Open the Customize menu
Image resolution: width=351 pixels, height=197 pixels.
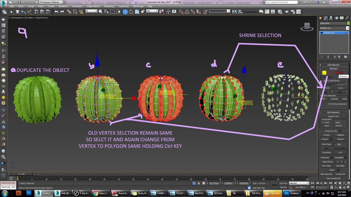pyautogui.click(x=123, y=6)
